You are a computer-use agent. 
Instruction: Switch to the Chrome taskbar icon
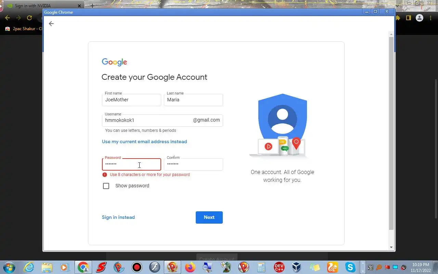click(83, 267)
